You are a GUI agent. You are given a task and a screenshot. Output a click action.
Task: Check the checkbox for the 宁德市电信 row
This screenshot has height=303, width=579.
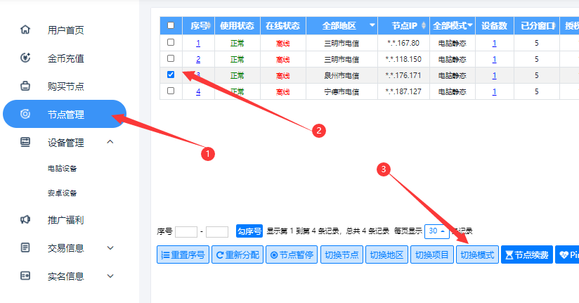171,91
